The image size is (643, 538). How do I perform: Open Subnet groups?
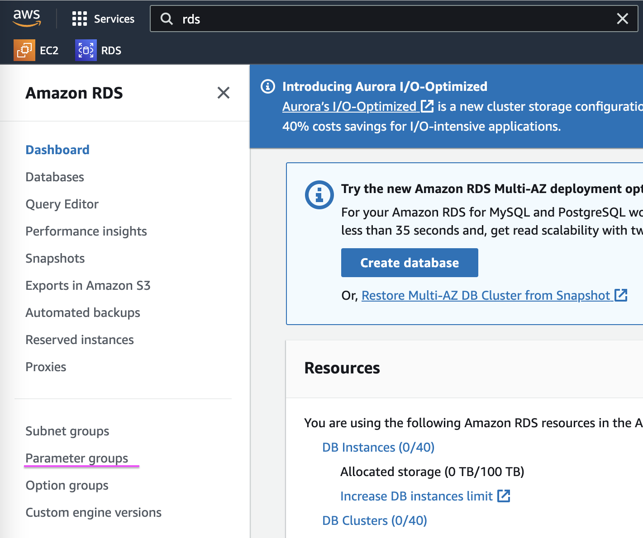(x=67, y=431)
